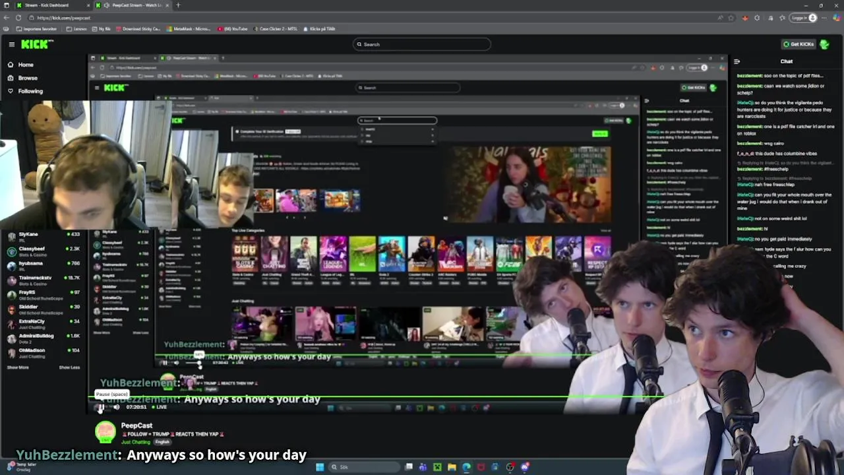Click the English language tag
This screenshot has width=844, height=475.
coord(162,441)
